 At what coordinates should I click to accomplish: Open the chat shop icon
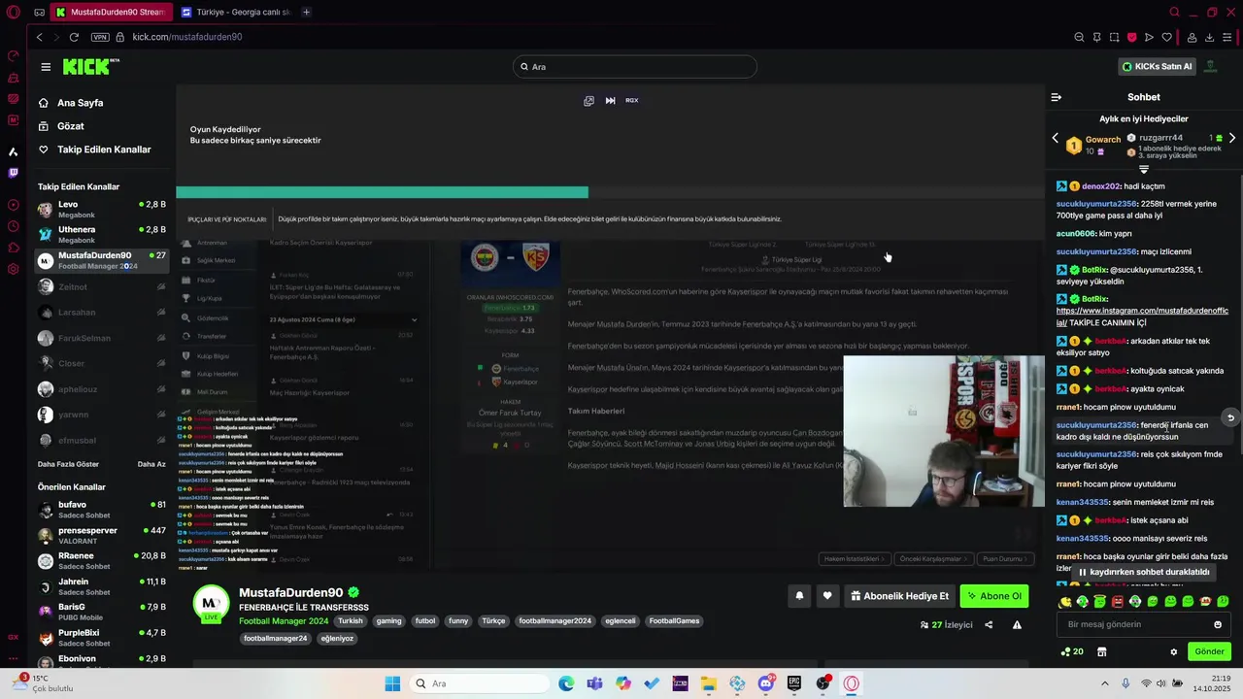pyautogui.click(x=1102, y=652)
